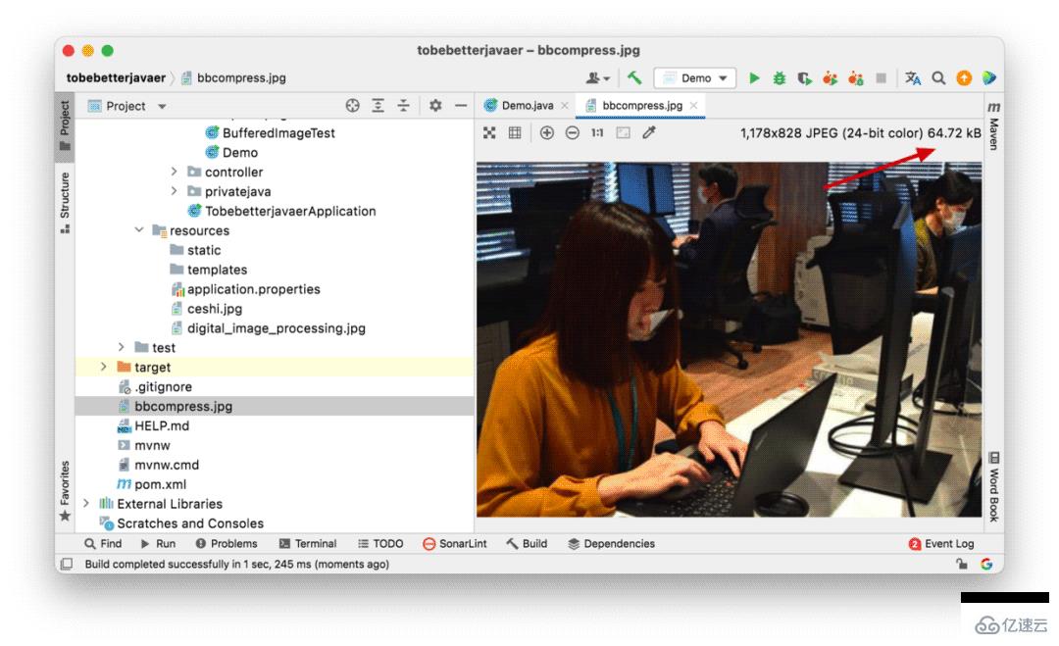Open the Word Book side panel
Image resolution: width=1059 pixels, height=646 pixels.
click(x=993, y=486)
